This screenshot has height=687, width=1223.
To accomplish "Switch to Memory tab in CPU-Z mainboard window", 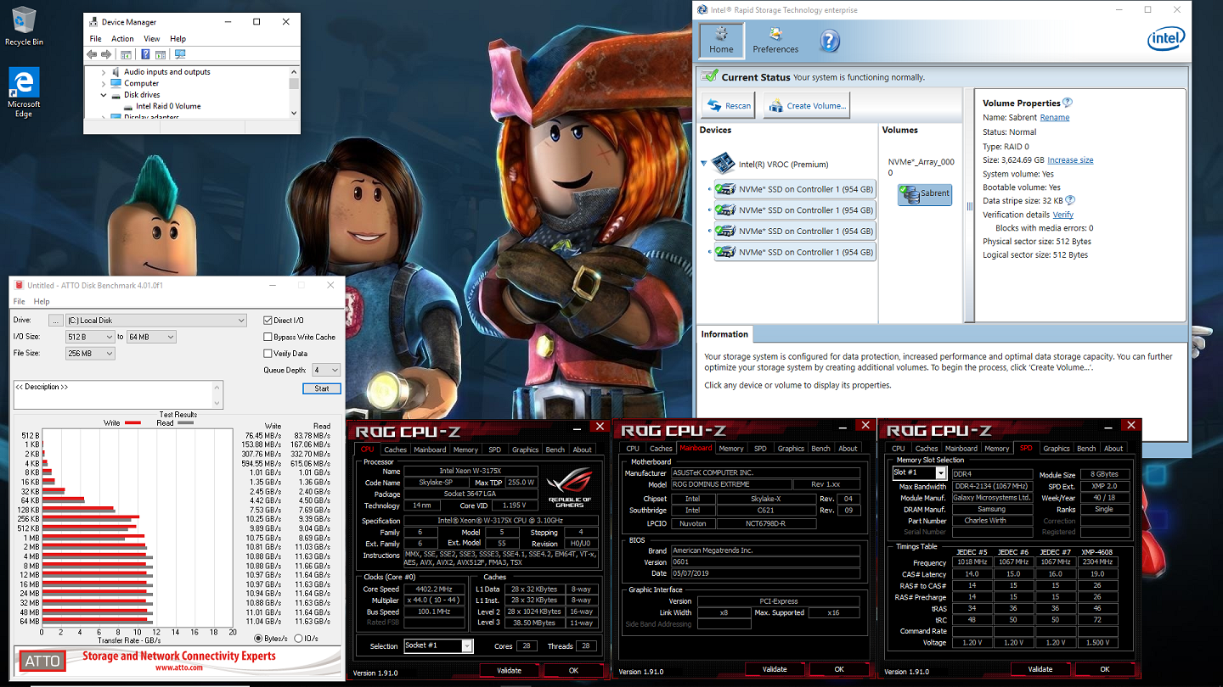I will click(x=731, y=448).
